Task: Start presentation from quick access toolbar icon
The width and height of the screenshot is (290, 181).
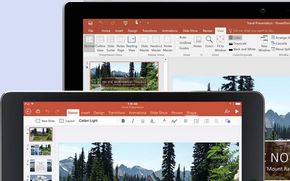Action: pyautogui.click(x=125, y=23)
